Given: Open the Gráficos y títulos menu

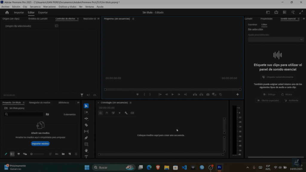Looking at the screenshot, I should pyautogui.click(x=67, y=7).
